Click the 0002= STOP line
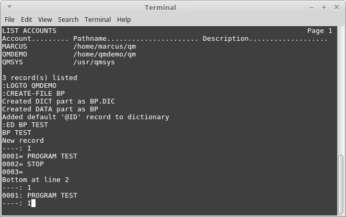The width and height of the screenshot is (346, 217). tap(23, 164)
